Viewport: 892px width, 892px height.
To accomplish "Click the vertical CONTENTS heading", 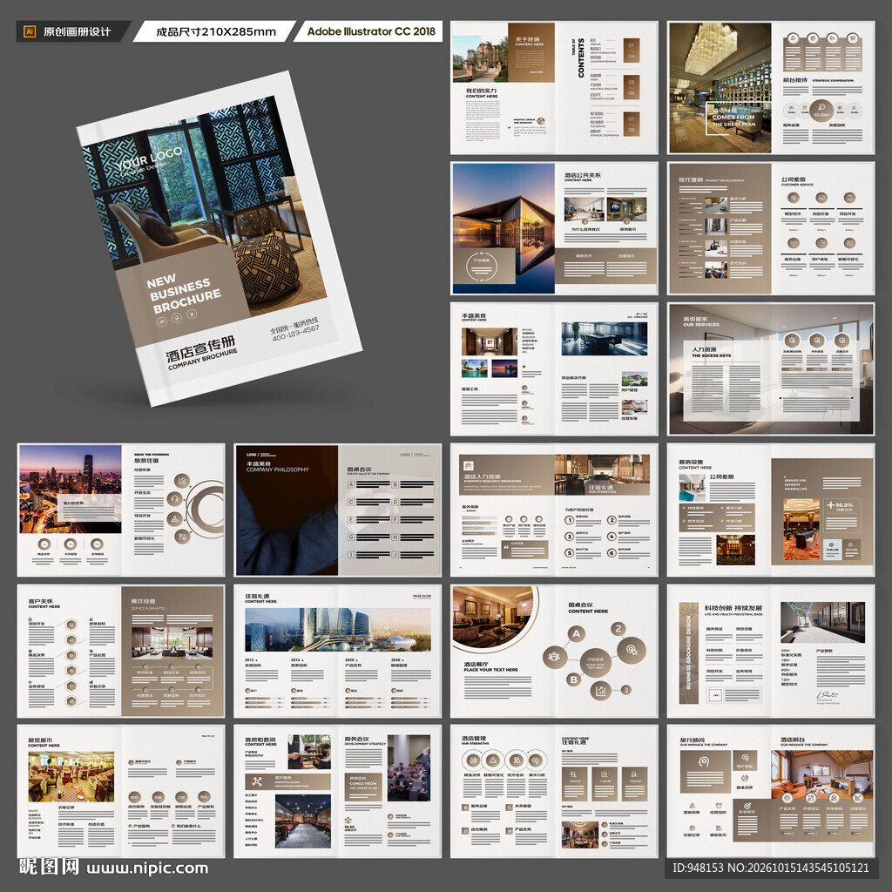I will click(581, 58).
